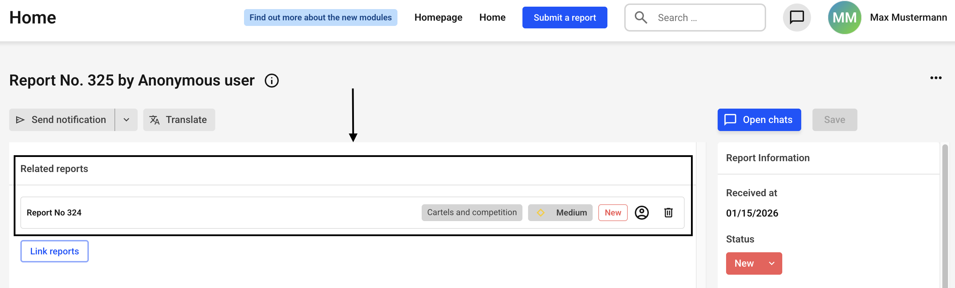The height and width of the screenshot is (288, 955).
Task: Open the New status dropdown
Action: [x=754, y=263]
